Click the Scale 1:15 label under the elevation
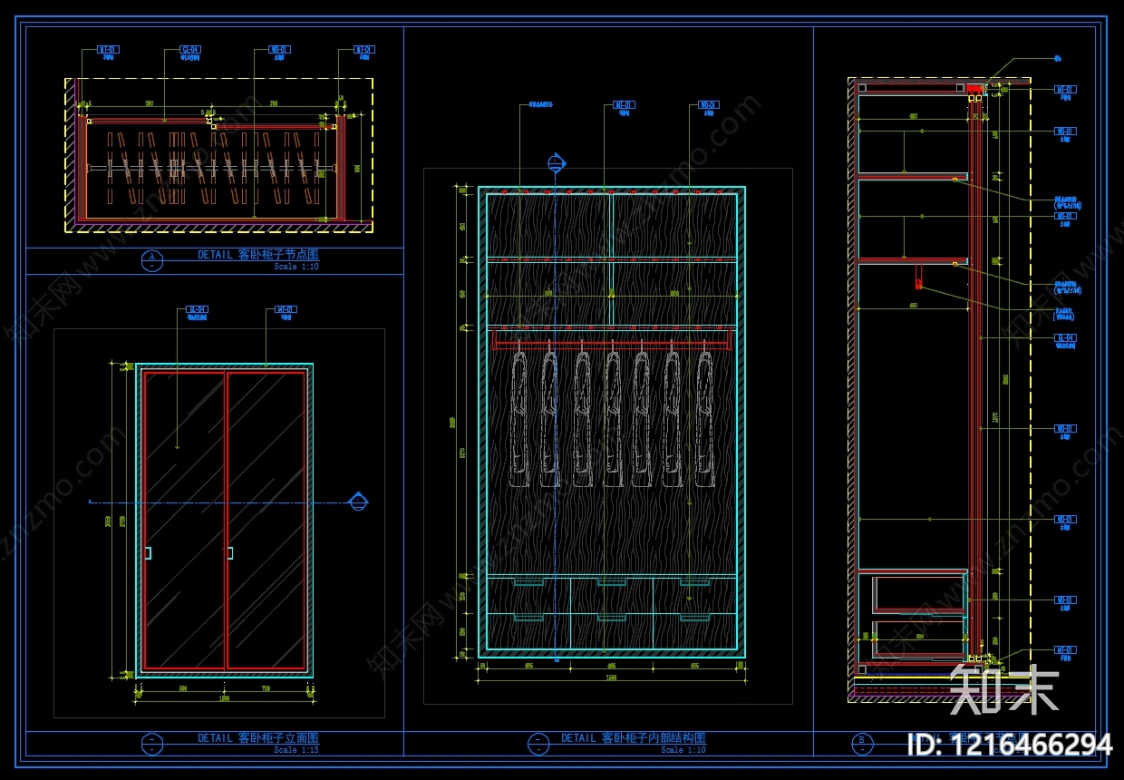This screenshot has width=1124, height=780. pyautogui.click(x=296, y=751)
